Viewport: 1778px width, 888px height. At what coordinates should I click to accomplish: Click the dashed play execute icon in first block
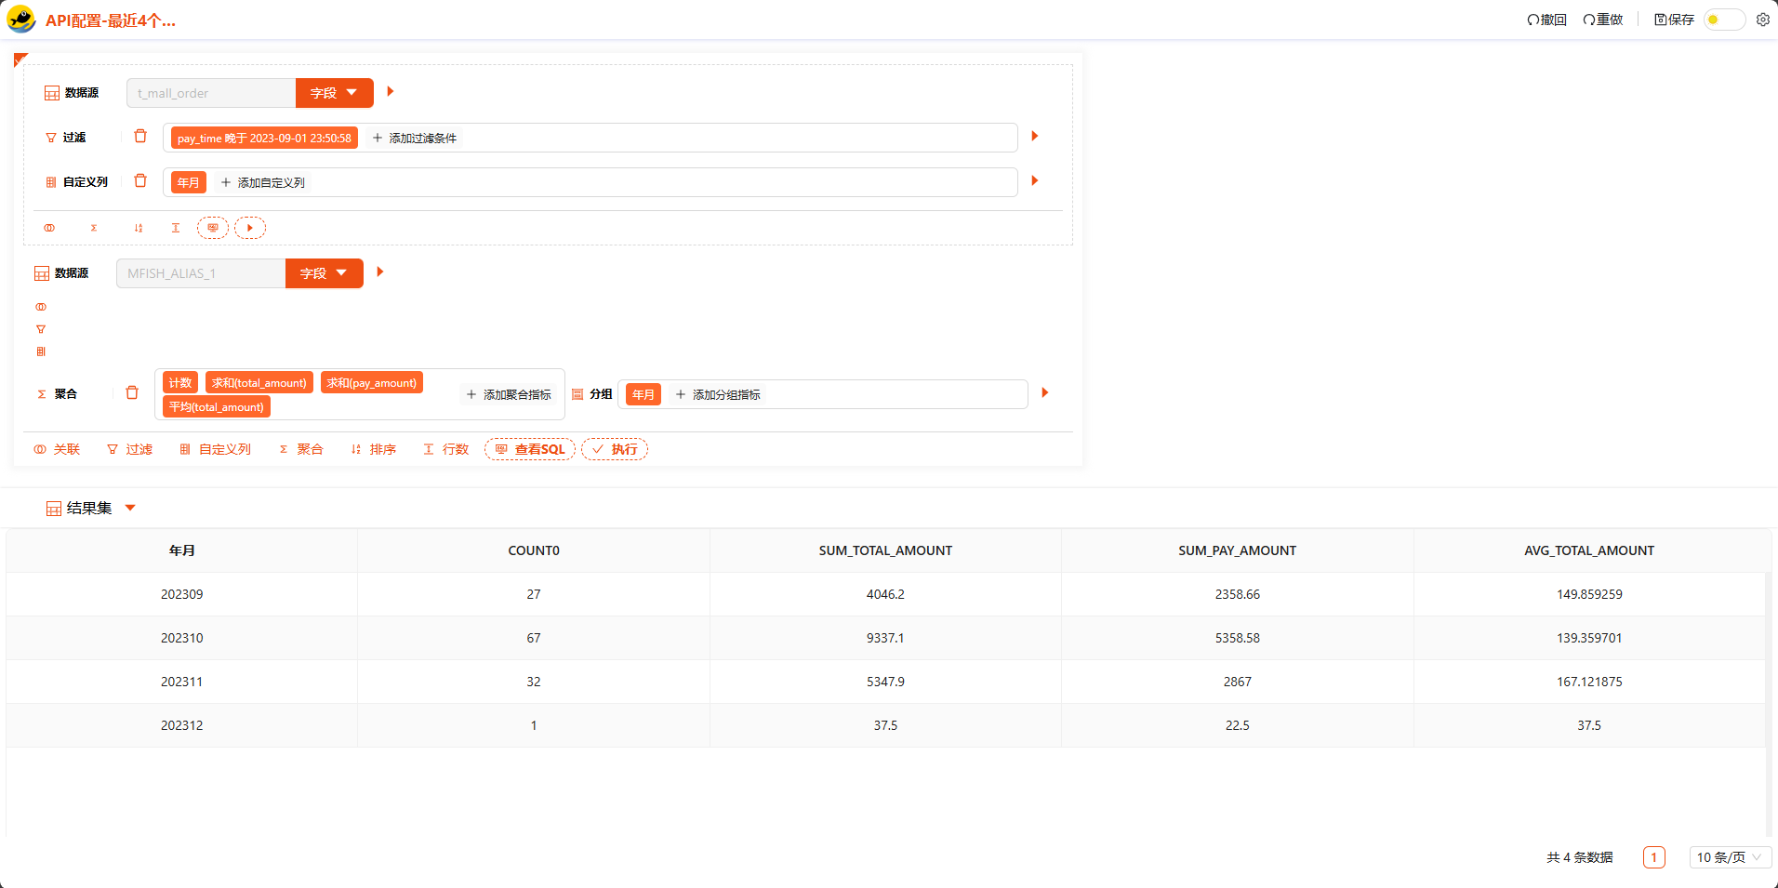click(250, 228)
